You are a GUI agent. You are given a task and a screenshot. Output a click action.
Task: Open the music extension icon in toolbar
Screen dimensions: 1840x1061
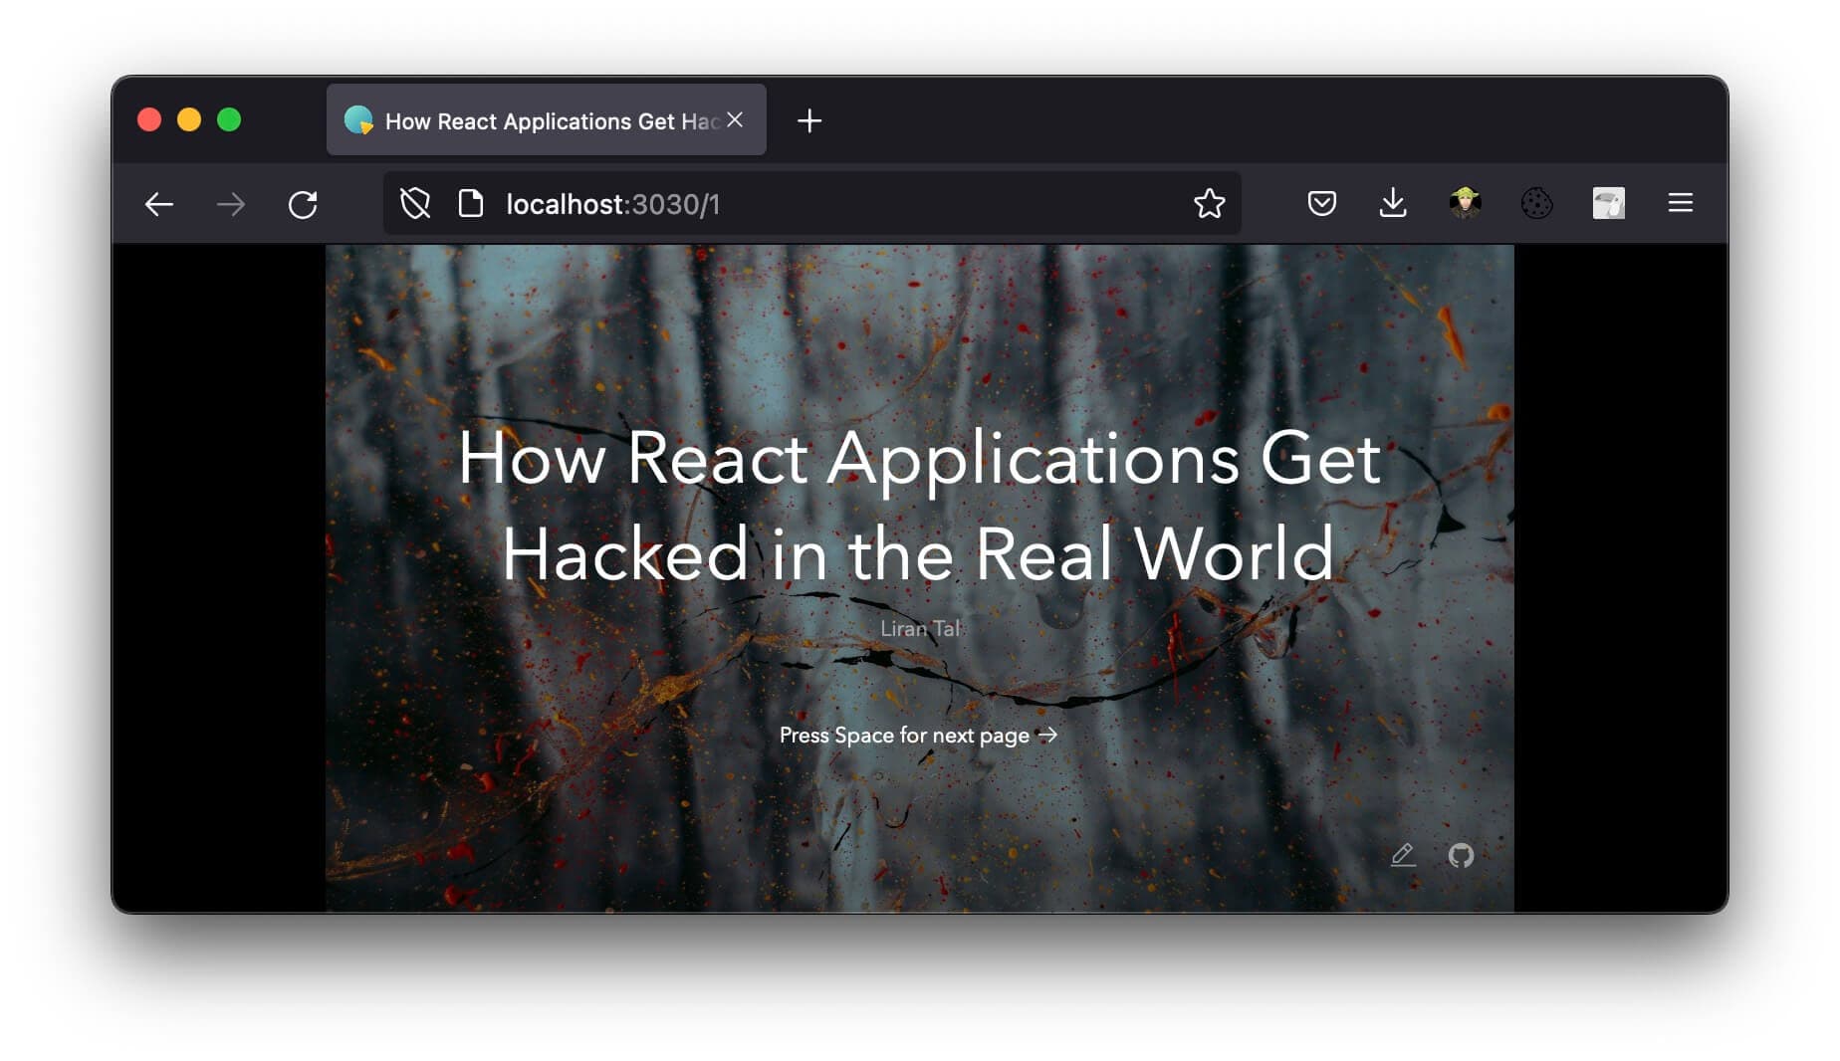[1608, 203]
